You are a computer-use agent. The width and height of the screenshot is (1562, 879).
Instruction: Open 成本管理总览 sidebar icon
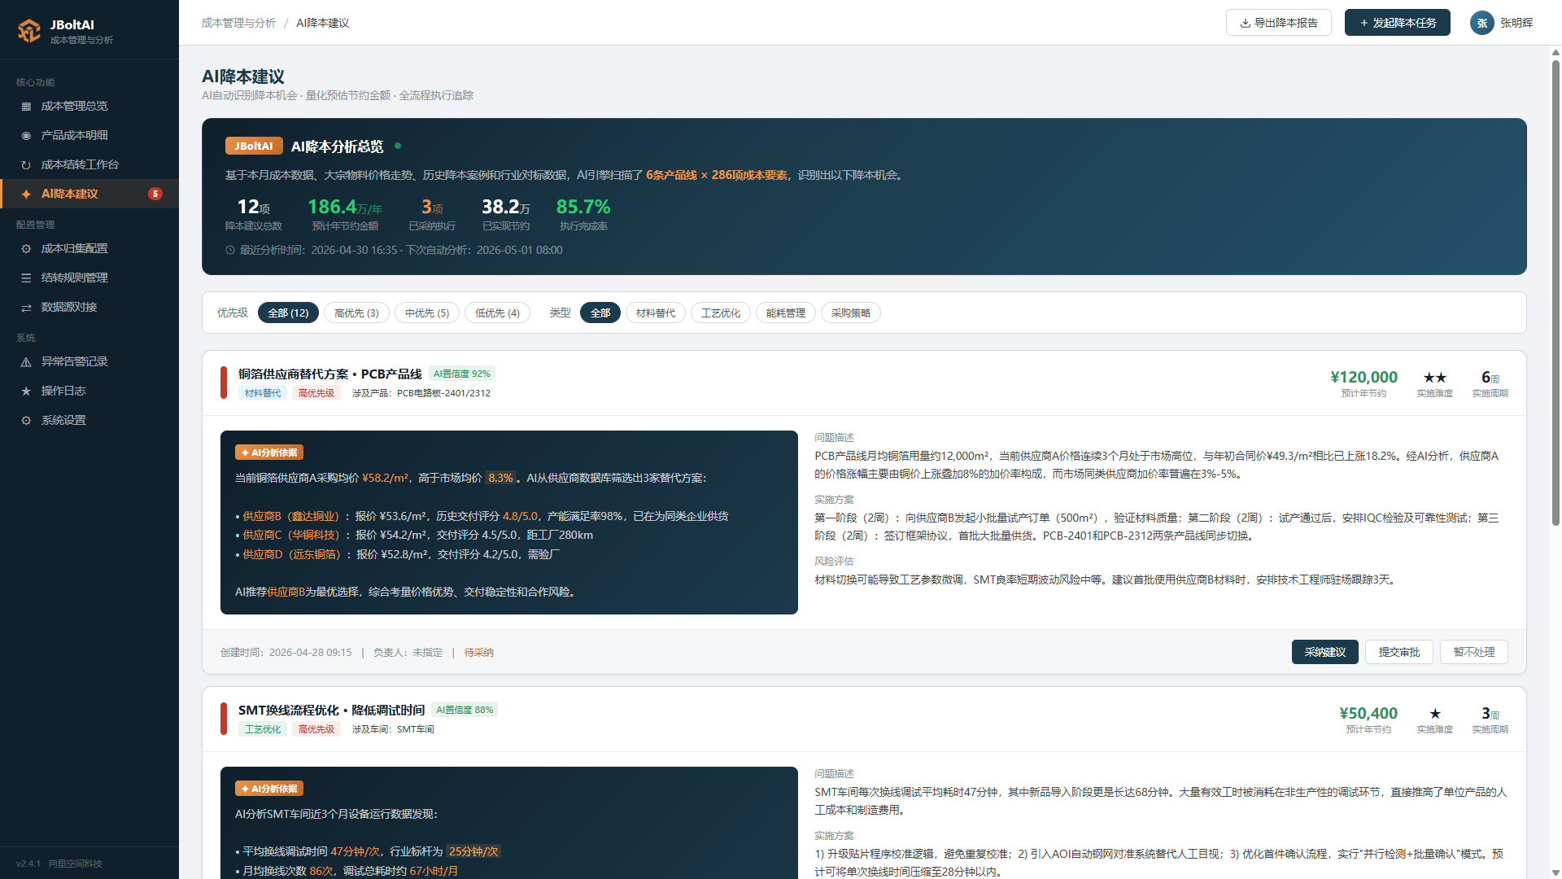[26, 107]
